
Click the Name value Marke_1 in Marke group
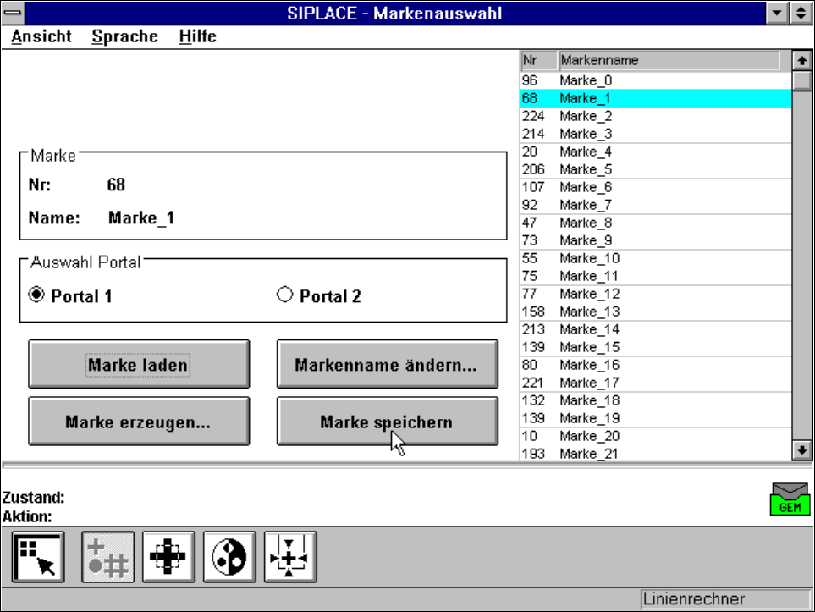coord(141,218)
